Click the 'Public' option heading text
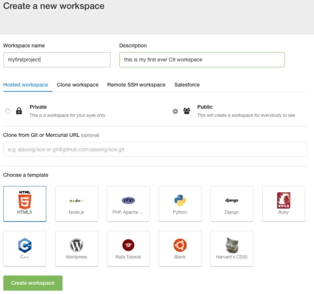 click(205, 107)
